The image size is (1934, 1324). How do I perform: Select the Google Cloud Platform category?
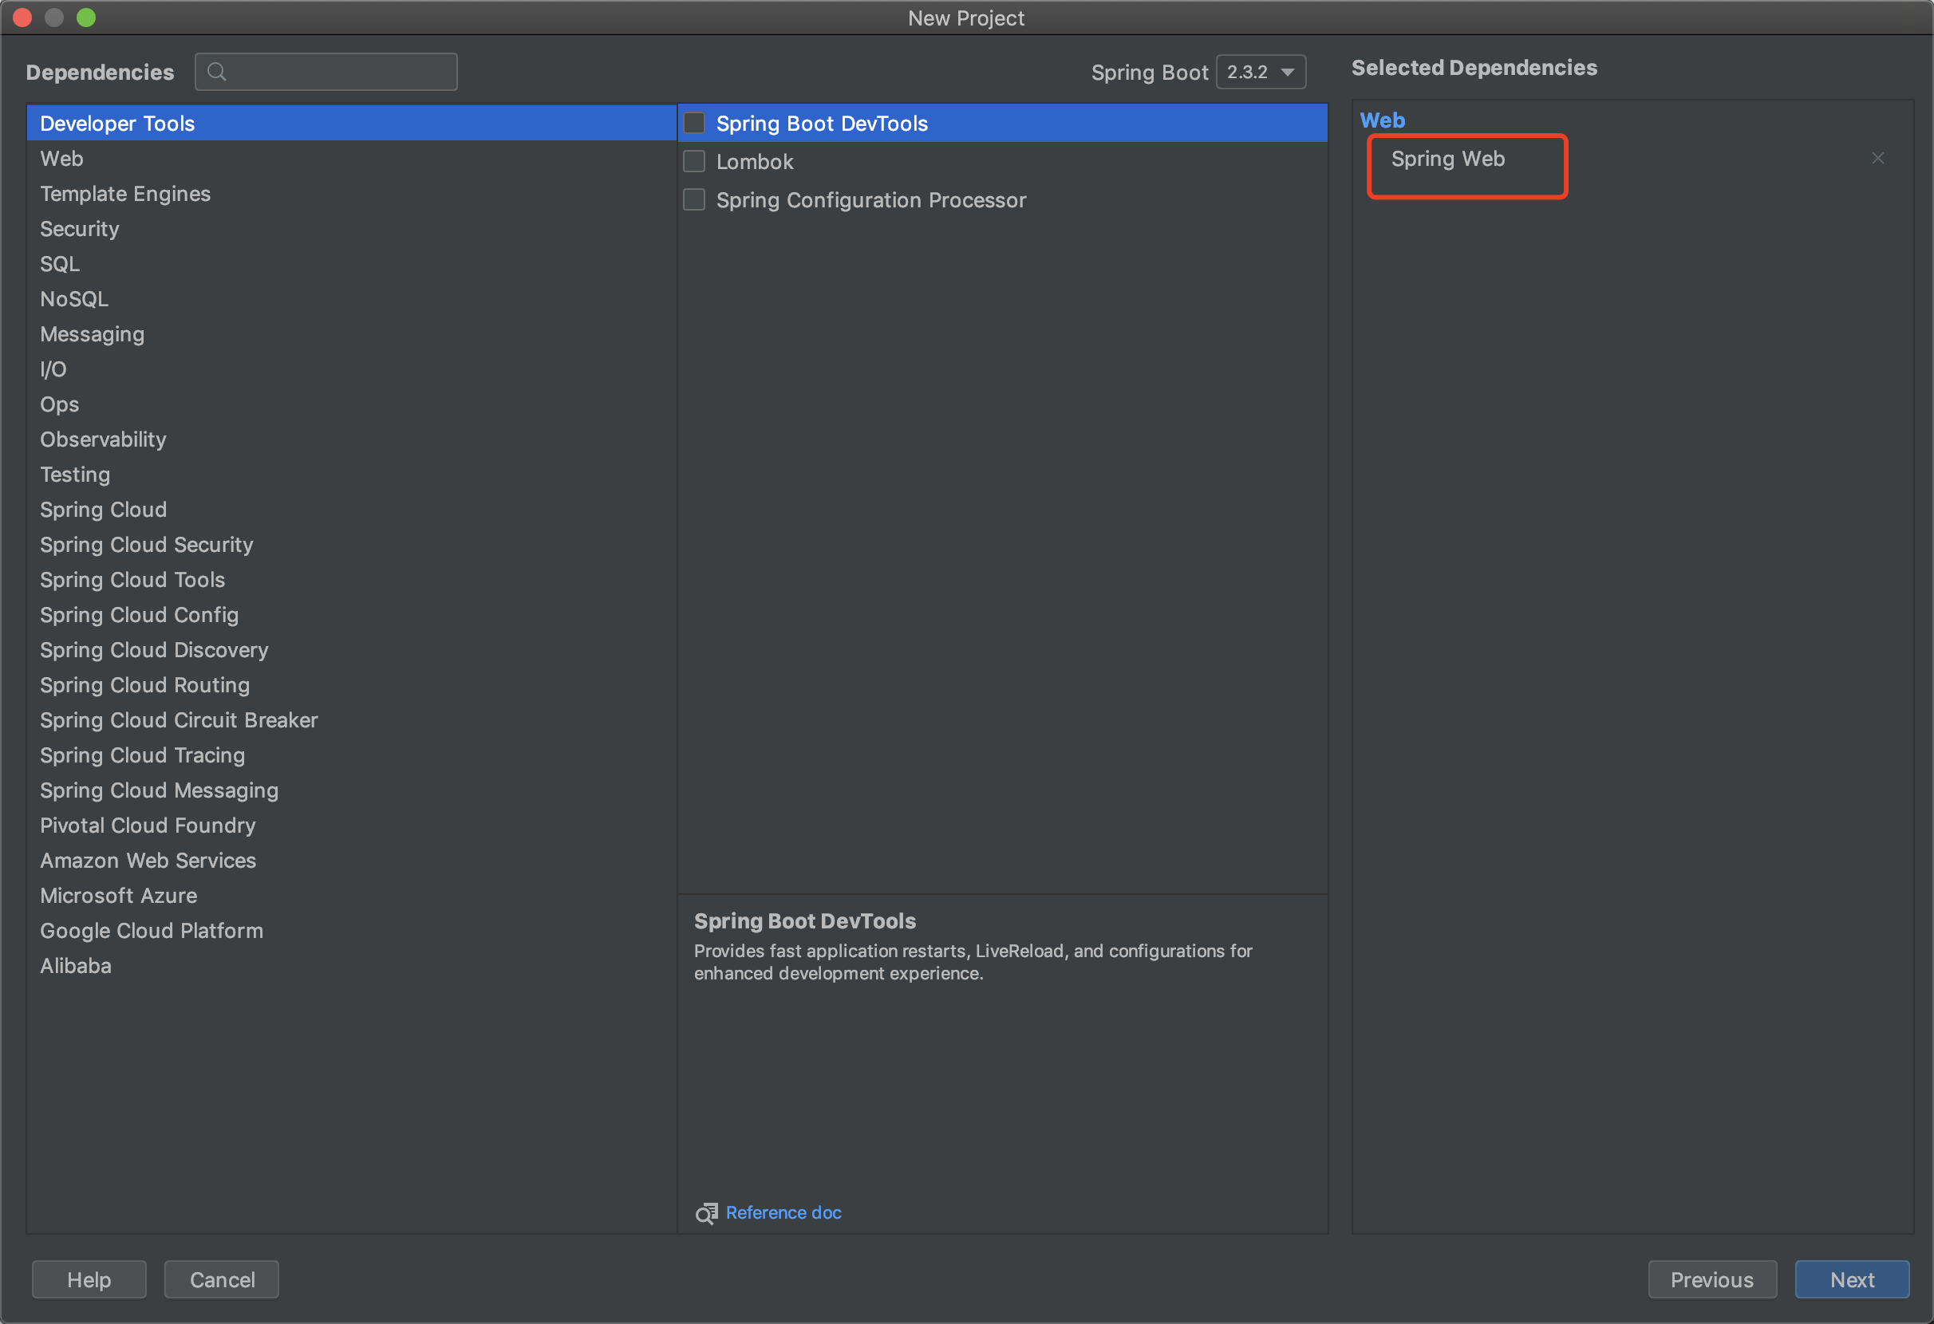[351, 931]
